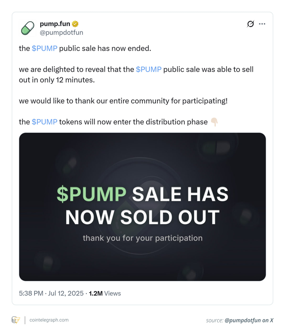The image size is (285, 336).
Task: Open the $PUMP link in the second paragraph
Action: [x=149, y=69]
